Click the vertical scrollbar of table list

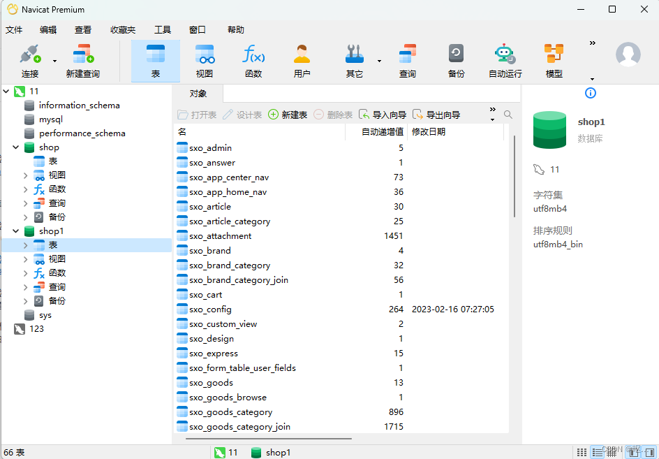[x=514, y=176]
